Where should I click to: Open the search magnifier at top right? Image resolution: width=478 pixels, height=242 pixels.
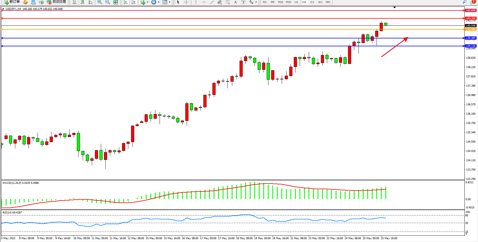click(464, 2)
